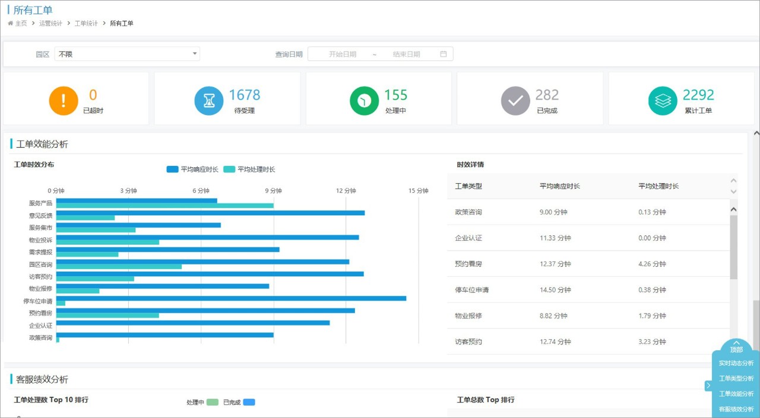
Task: Click the 顶部 back-to-top button
Action: click(x=736, y=346)
